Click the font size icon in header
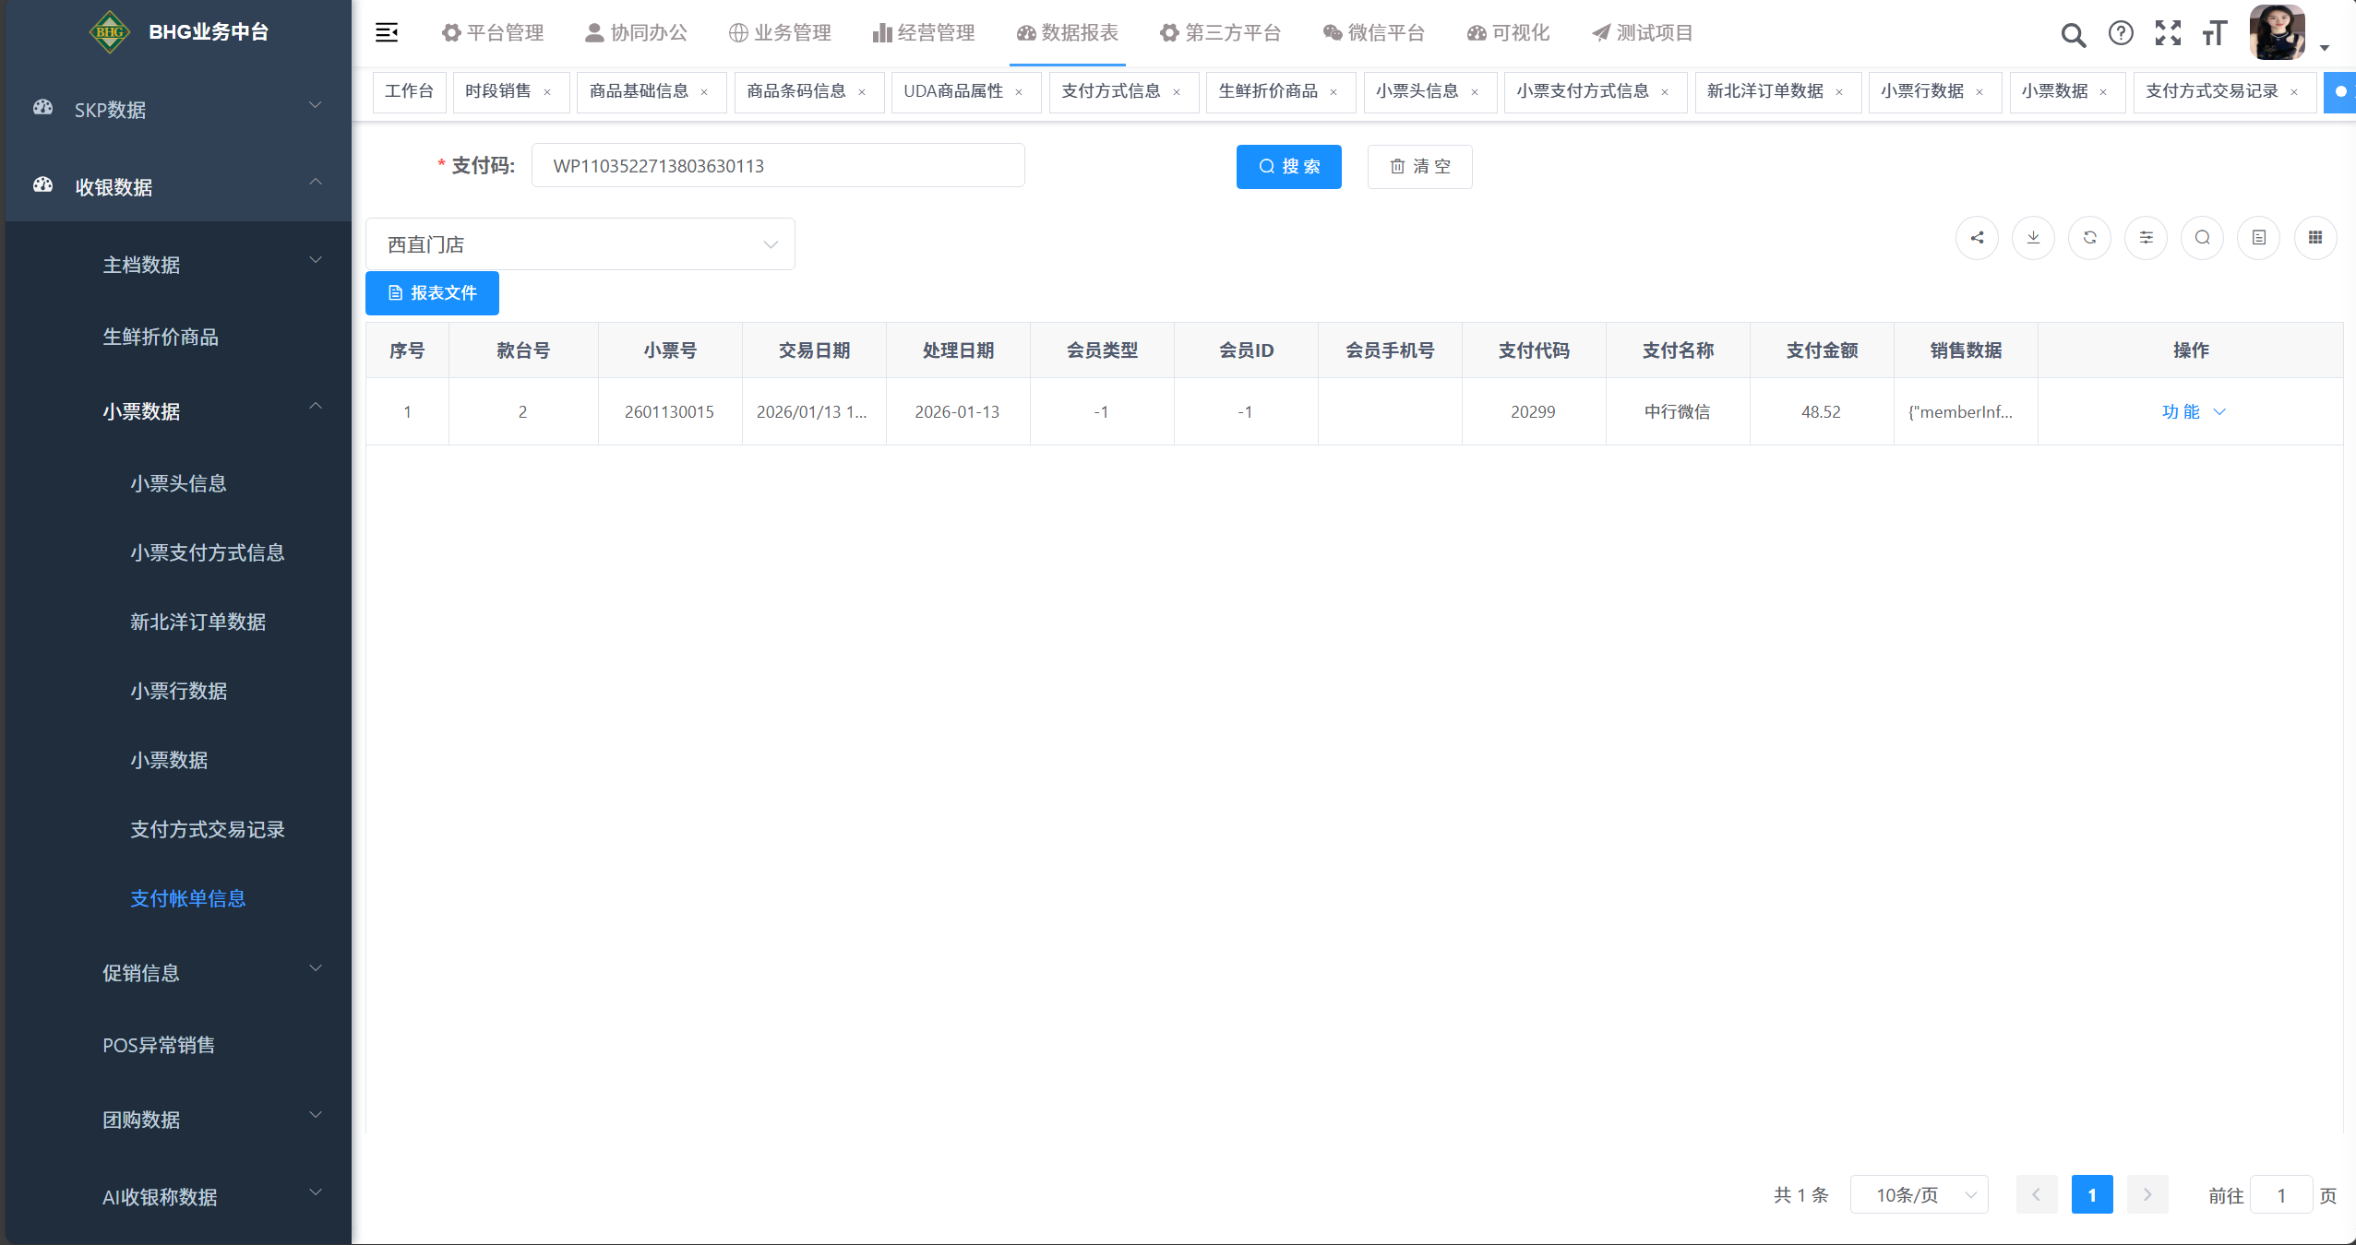 coord(2214,33)
